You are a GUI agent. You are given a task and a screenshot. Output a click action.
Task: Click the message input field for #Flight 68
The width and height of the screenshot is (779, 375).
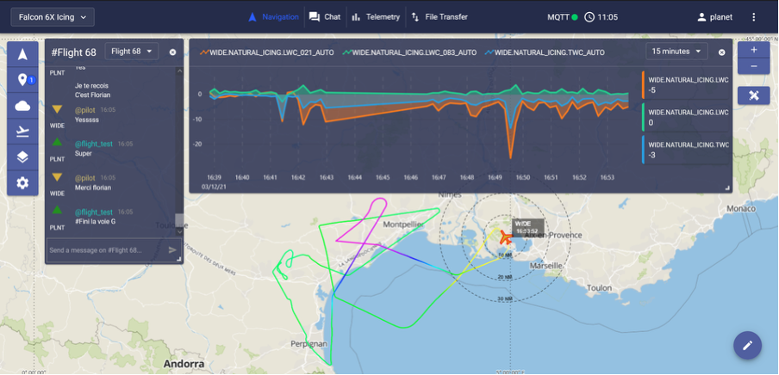click(x=107, y=250)
